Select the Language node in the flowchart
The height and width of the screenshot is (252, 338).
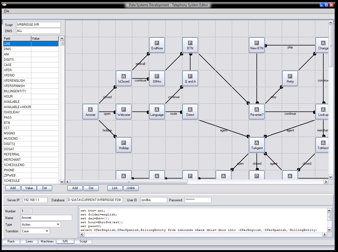157,112
